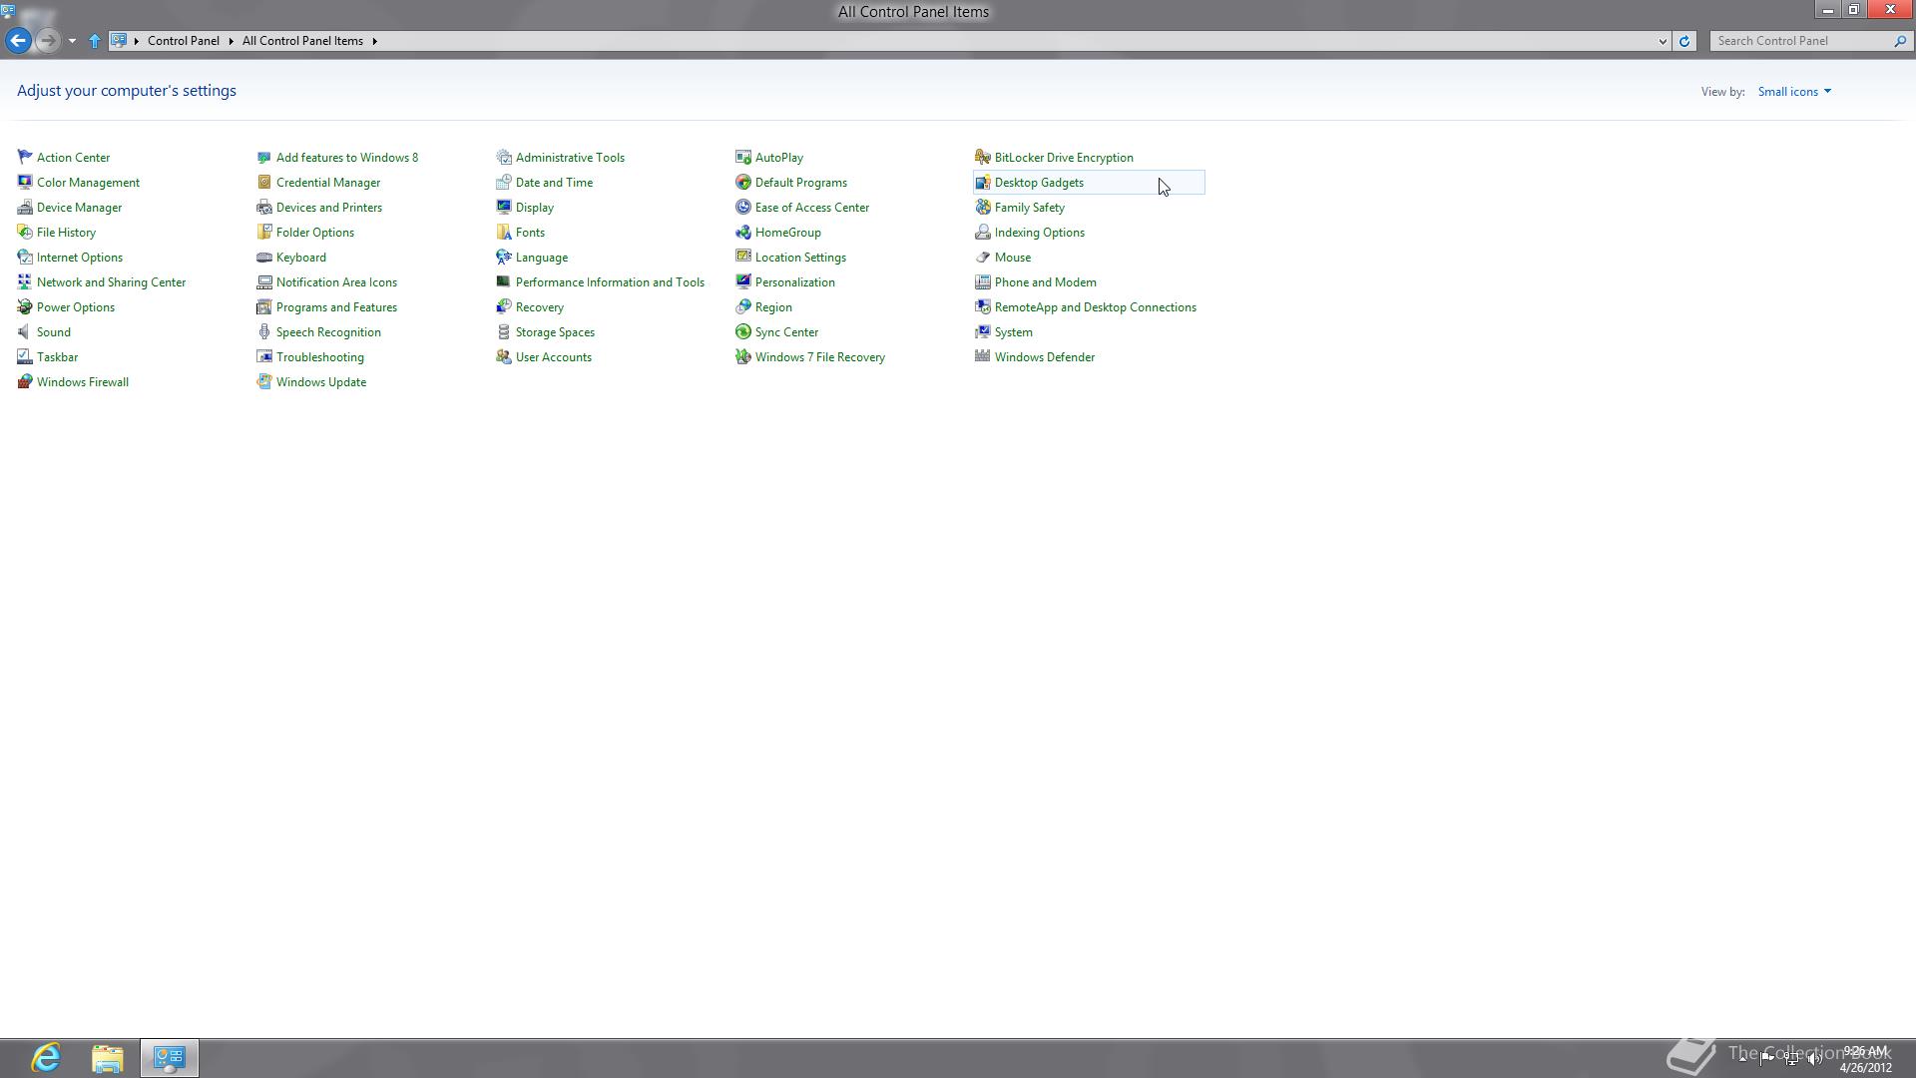Click the search magnifier icon
The width and height of the screenshot is (1916, 1078).
pyautogui.click(x=1900, y=41)
